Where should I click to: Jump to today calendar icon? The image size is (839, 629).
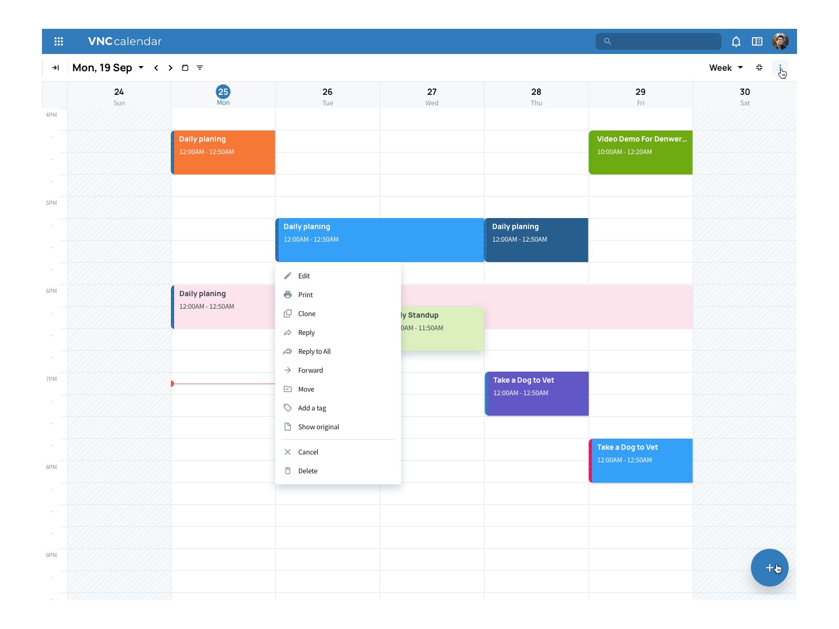pyautogui.click(x=185, y=68)
